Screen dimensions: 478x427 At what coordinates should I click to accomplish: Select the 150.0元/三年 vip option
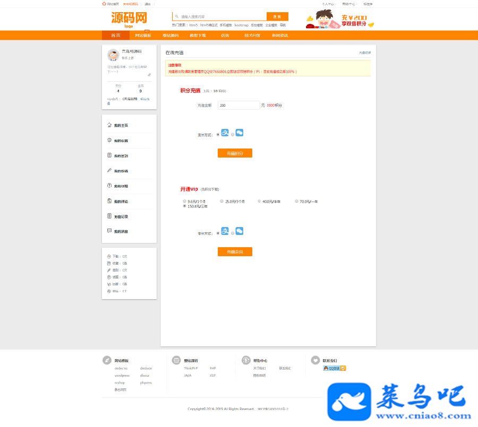click(184, 206)
